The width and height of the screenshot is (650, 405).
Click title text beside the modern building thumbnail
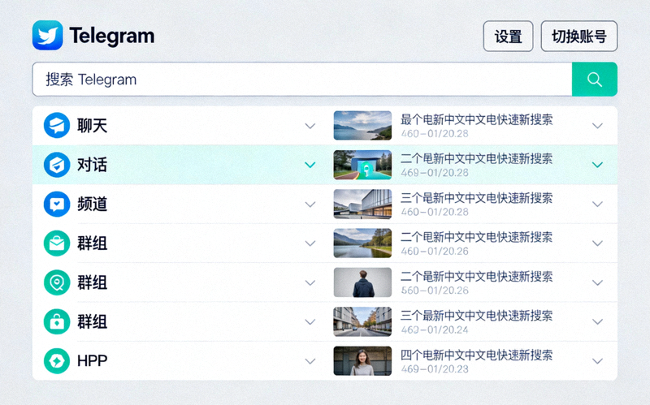(476, 198)
